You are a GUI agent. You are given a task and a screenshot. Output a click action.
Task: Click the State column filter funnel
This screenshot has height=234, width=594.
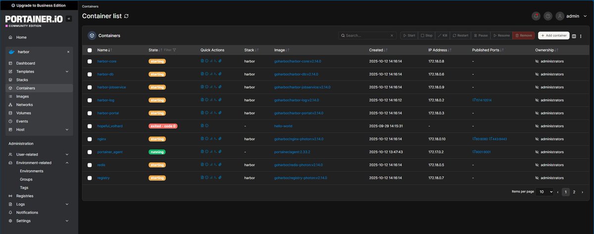click(x=174, y=50)
